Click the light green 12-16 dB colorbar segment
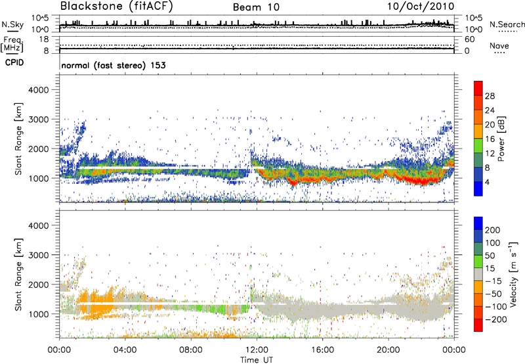Image resolution: width=525 pixels, height=364 pixels. [x=478, y=146]
